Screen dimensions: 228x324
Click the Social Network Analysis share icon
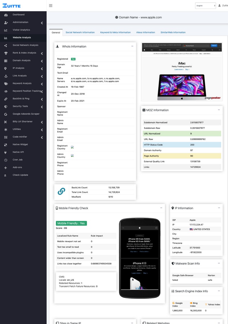[6, 46]
